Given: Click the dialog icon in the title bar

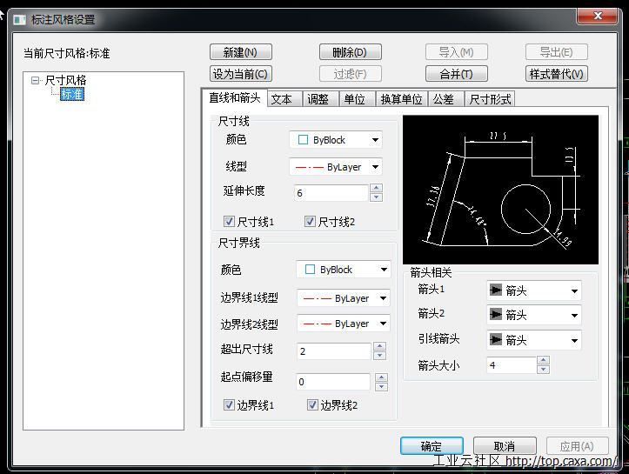Looking at the screenshot, I should point(19,19).
